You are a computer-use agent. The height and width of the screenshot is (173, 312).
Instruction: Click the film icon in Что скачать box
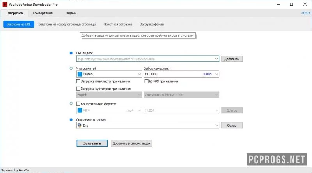(80, 74)
